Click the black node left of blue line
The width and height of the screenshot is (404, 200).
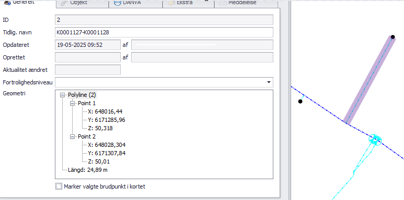(x=300, y=102)
